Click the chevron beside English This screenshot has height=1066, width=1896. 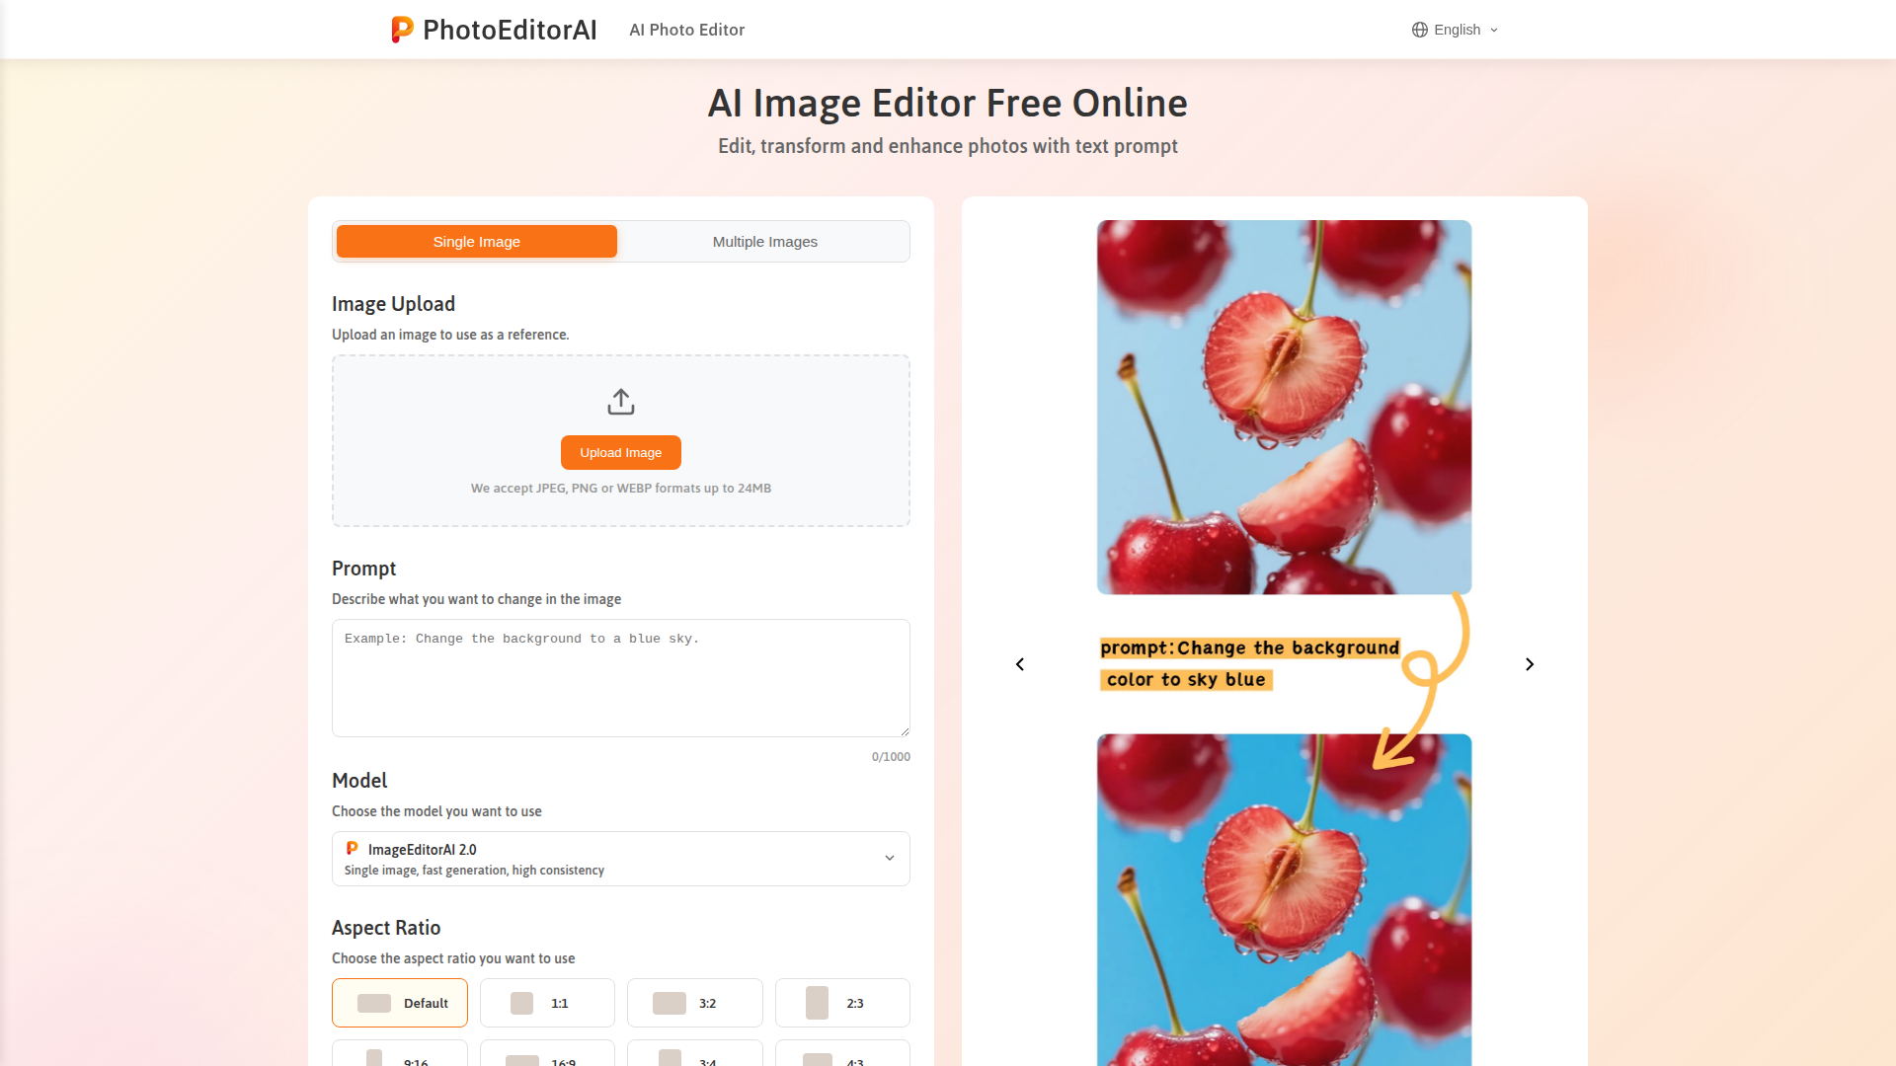click(1494, 30)
